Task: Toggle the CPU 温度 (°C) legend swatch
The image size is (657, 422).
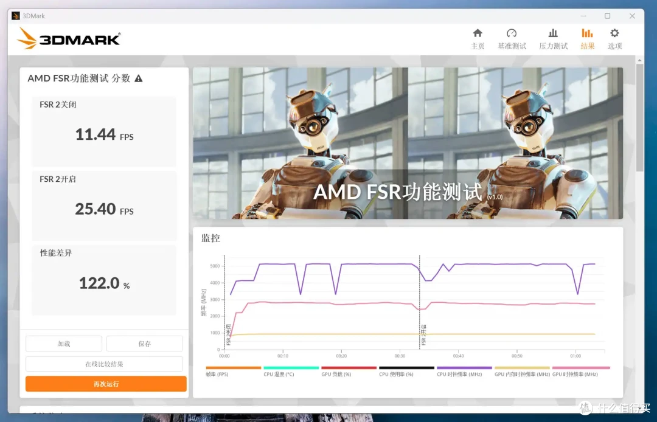Action: coord(291,368)
